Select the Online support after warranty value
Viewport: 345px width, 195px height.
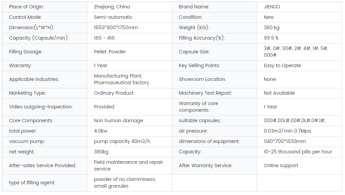tap(281, 165)
